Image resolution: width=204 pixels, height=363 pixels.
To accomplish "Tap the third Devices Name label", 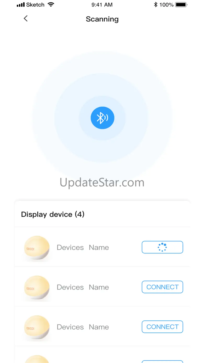I will (83, 327).
